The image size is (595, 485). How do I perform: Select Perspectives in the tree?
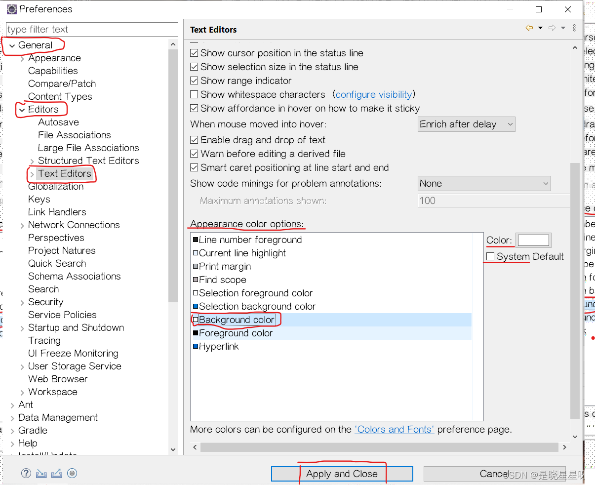[x=56, y=238]
